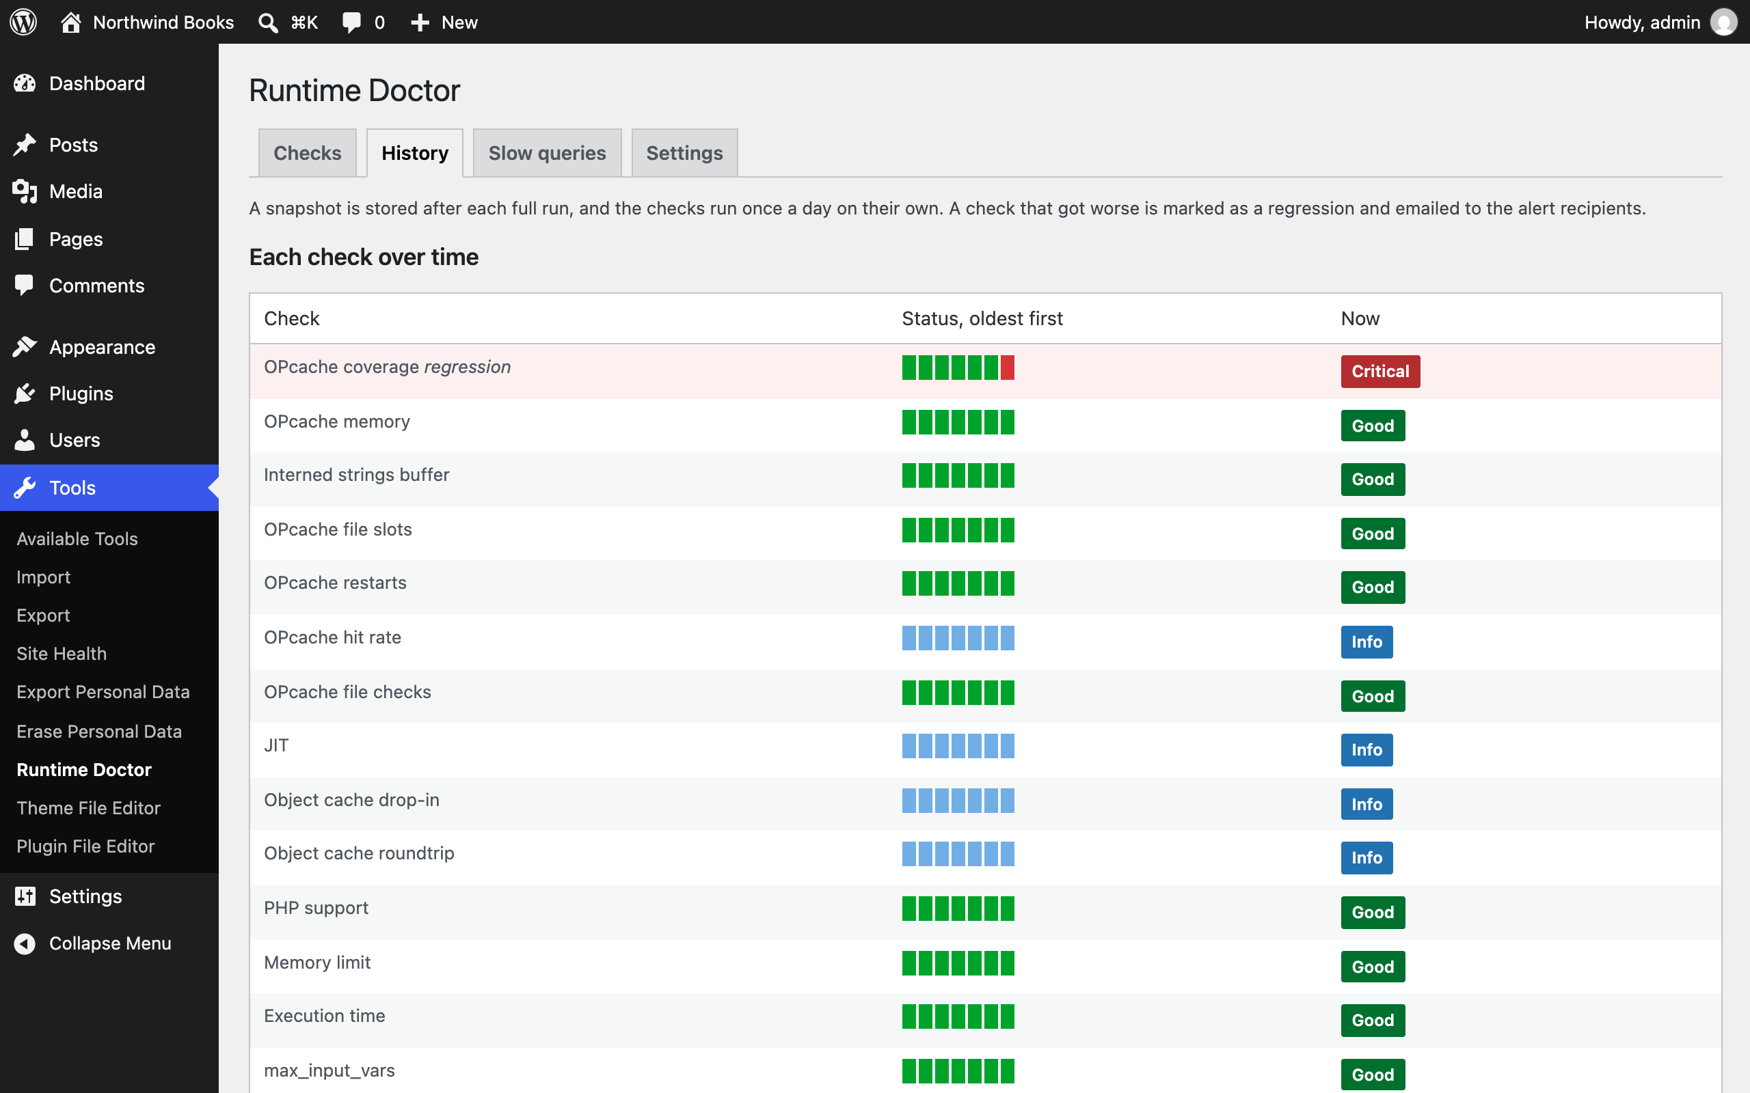Click the red status block in OPcache coverage
1750x1093 pixels.
[1008, 368]
